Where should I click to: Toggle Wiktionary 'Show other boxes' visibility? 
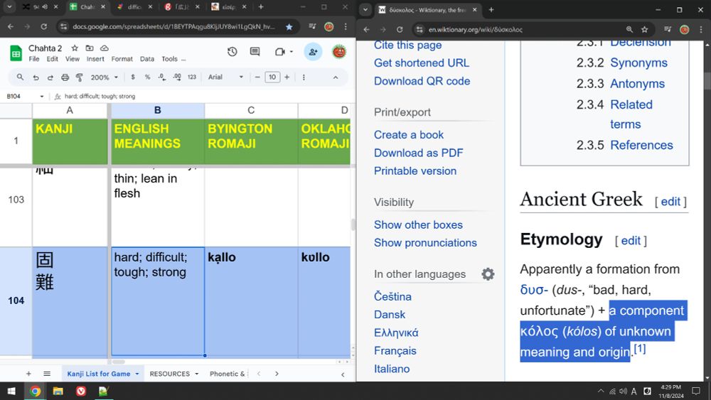pos(418,225)
